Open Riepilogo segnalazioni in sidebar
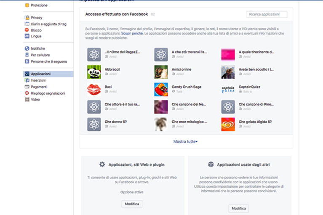 pyautogui.click(x=48, y=93)
